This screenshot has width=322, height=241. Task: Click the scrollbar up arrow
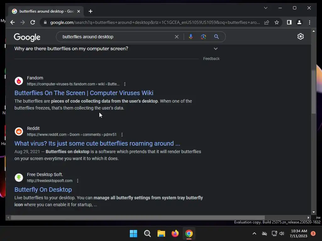click(314, 31)
